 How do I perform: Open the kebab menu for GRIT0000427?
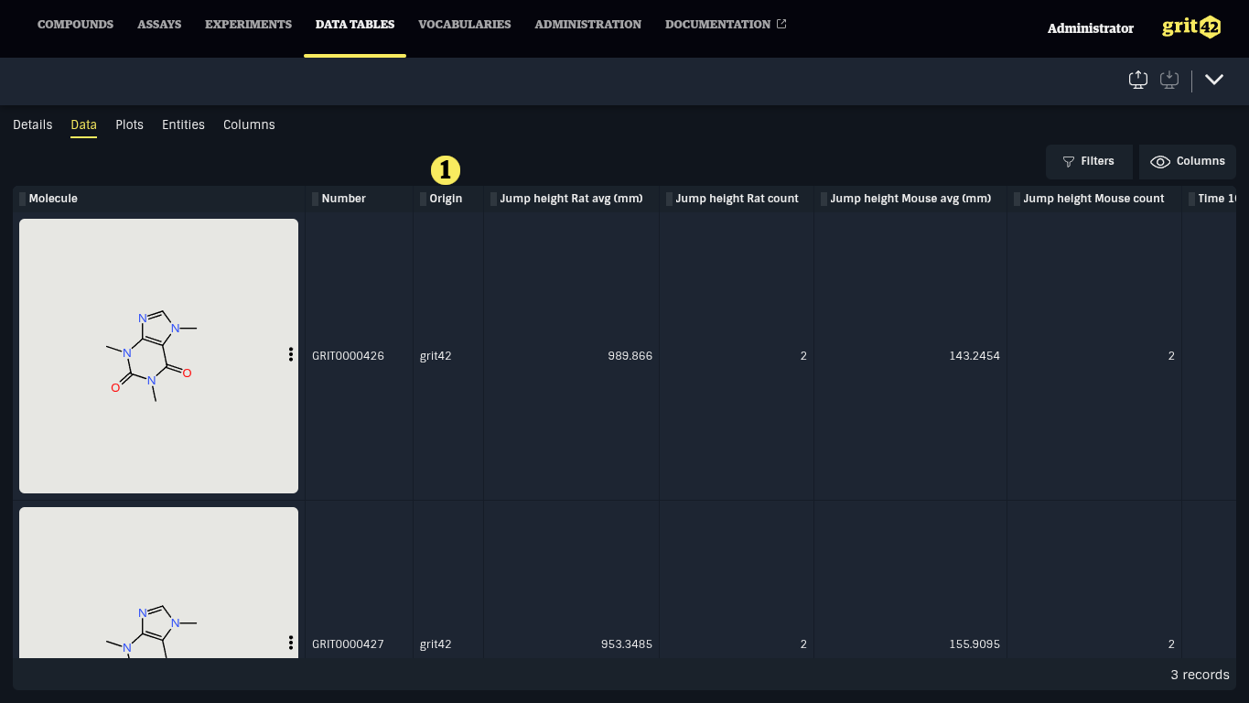(x=290, y=643)
